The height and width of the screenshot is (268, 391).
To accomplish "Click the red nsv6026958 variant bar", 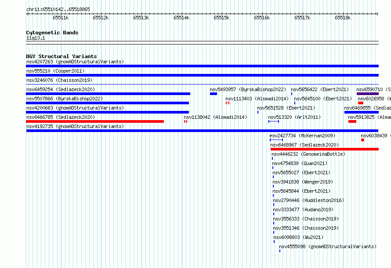I will point(361,103).
